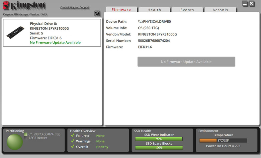
Task: Click the gray Unknown partition legend square
Action: [x=26, y=138]
